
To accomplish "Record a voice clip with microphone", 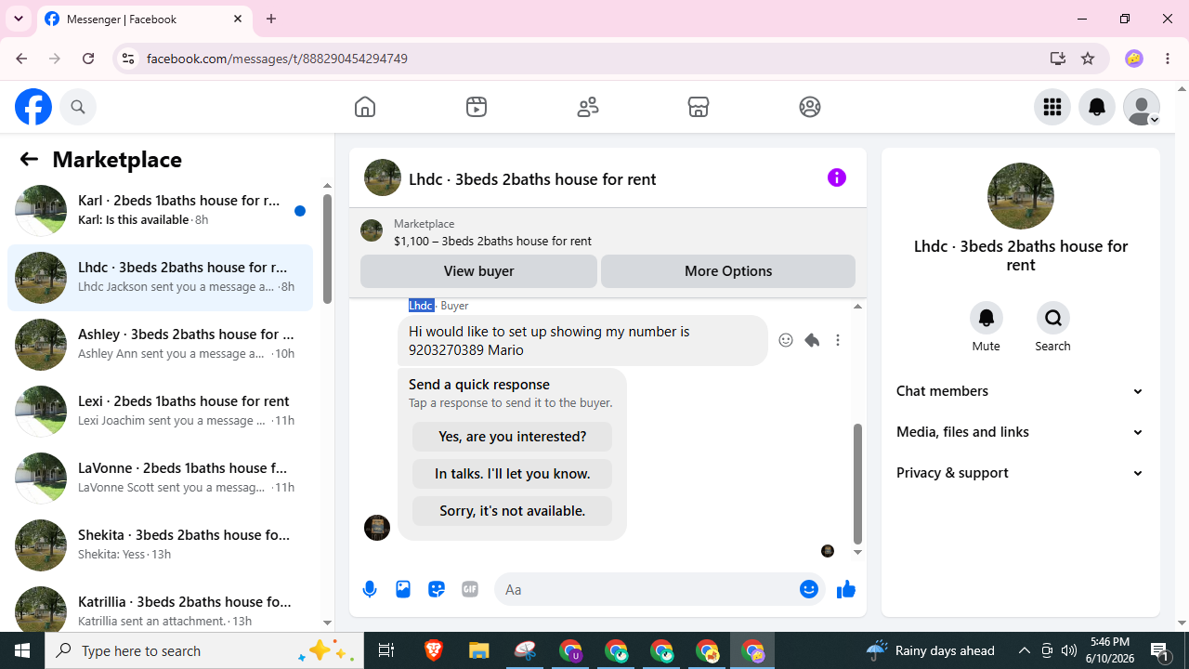I will [x=370, y=589].
